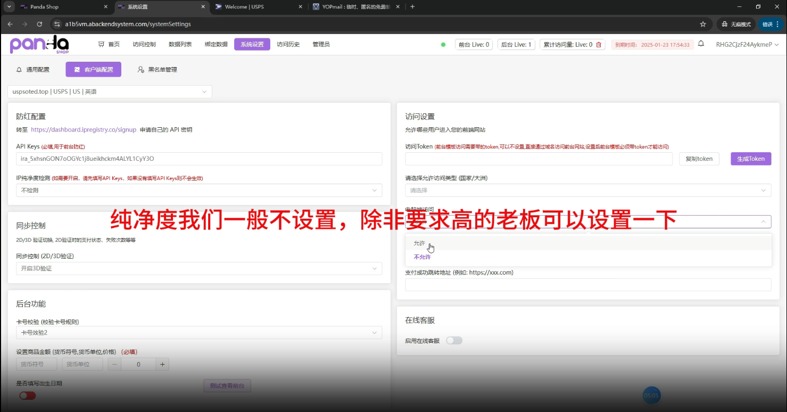Click the 访问Token input field
This screenshot has width=787, height=412.
click(539, 159)
